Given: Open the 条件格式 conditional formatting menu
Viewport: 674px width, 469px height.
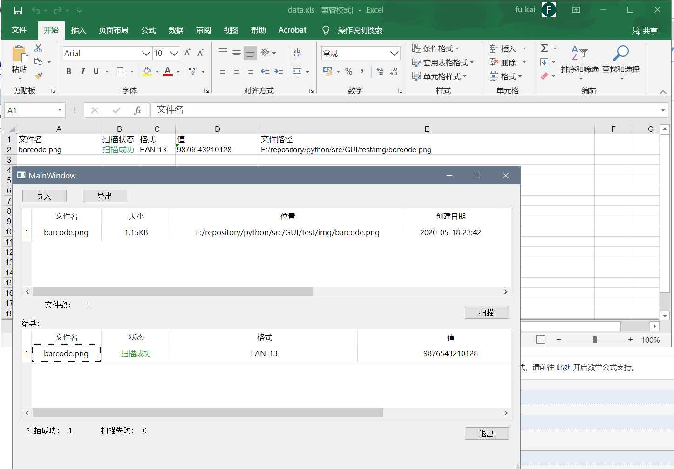Looking at the screenshot, I should click(x=436, y=48).
